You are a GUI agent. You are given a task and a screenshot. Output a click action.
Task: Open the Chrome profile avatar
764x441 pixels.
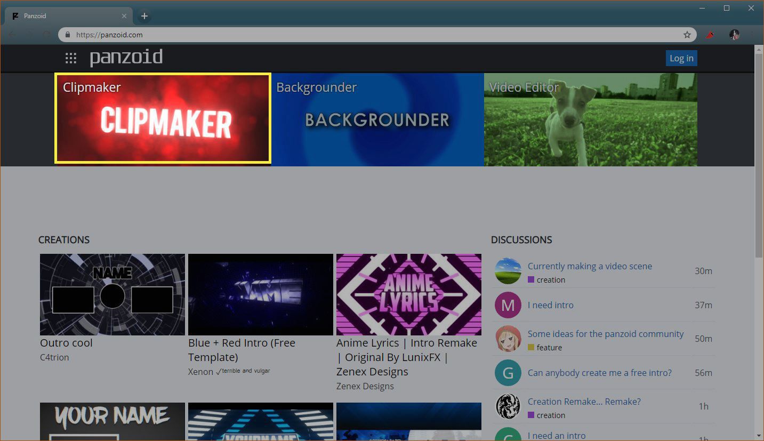coord(734,35)
